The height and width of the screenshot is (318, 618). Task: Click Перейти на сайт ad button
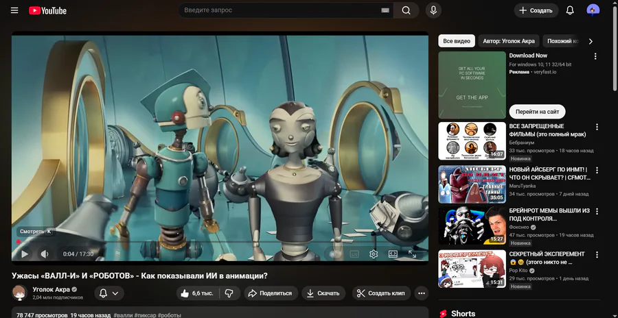coord(537,112)
